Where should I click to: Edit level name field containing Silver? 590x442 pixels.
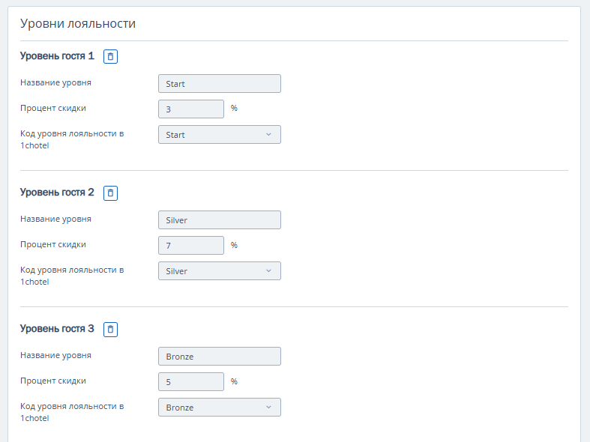[220, 220]
